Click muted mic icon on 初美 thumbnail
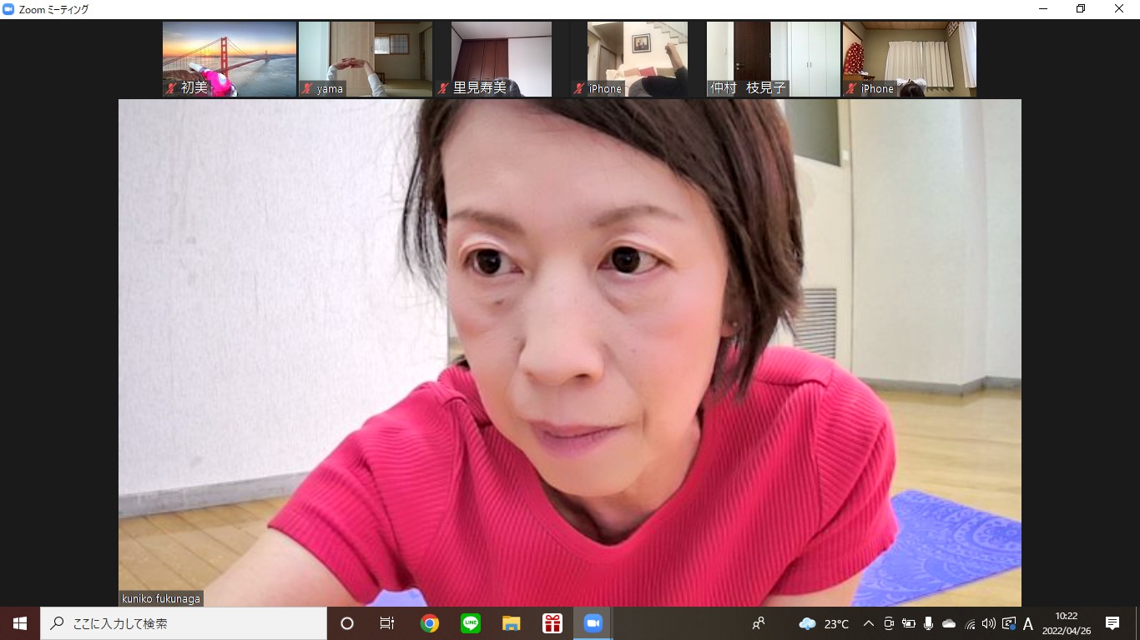Image resolution: width=1140 pixels, height=640 pixels. click(171, 88)
